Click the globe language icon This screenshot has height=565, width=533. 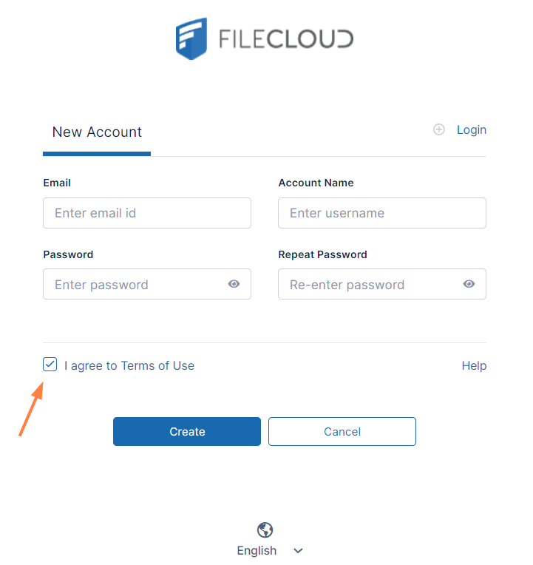point(265,530)
